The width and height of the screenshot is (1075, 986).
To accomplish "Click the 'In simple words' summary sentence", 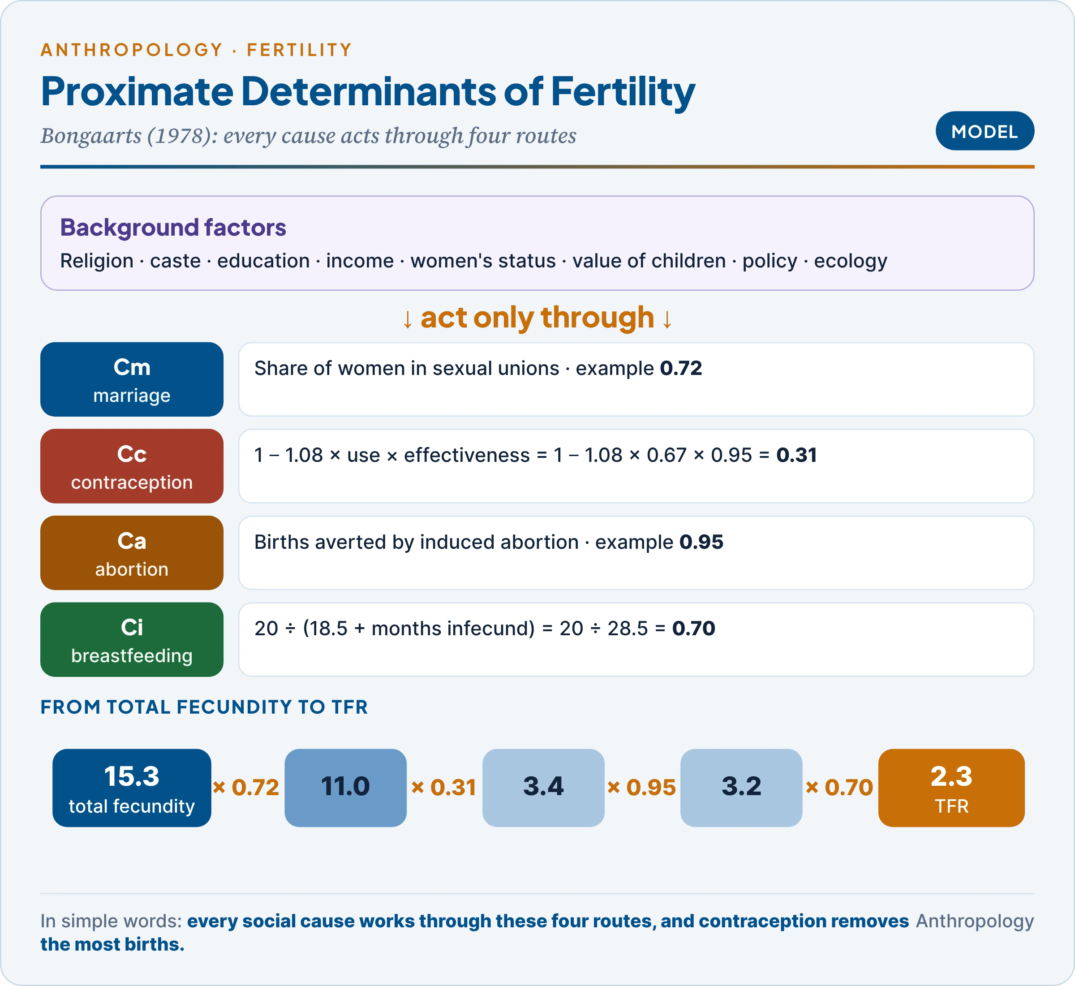I will [x=475, y=932].
